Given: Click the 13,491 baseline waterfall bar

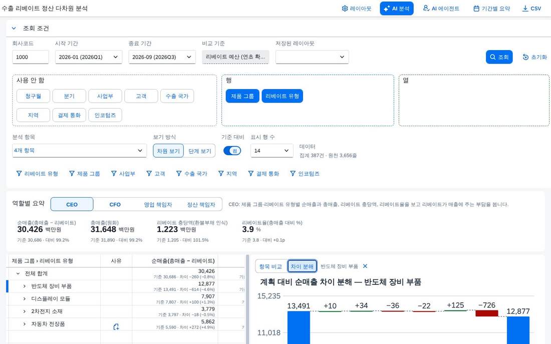Looking at the screenshot, I should pos(299,327).
